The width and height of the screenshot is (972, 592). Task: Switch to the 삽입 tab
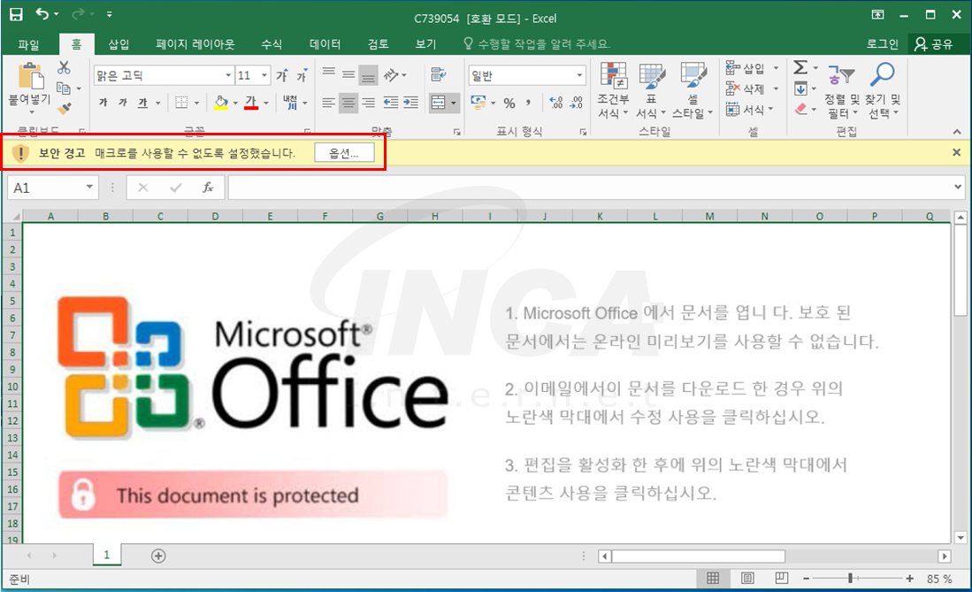119,44
